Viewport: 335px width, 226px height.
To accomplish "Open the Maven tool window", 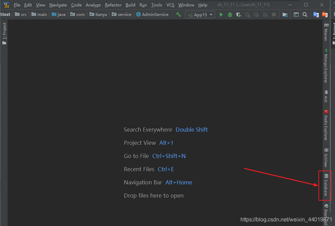I will 326,32.
